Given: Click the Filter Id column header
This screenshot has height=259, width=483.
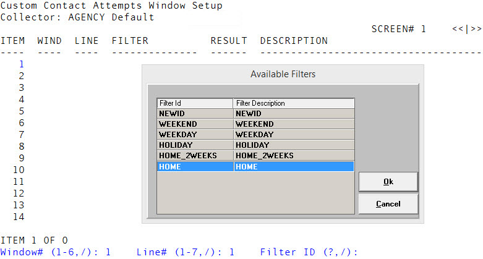Looking at the screenshot, I should [195, 103].
